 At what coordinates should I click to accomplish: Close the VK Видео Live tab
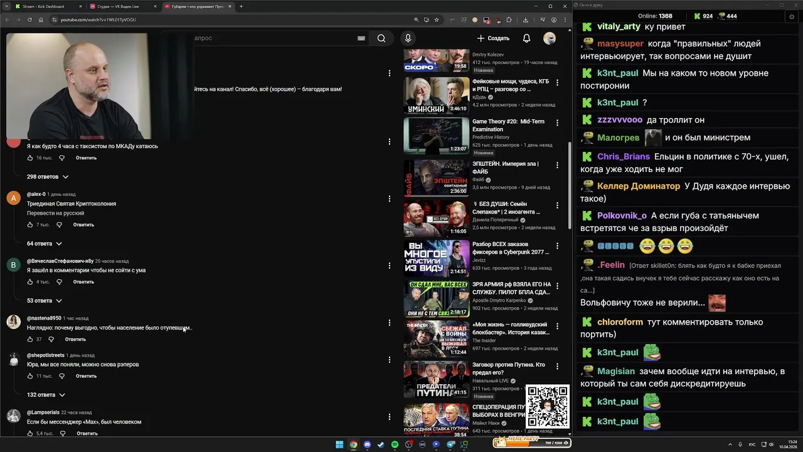click(154, 6)
